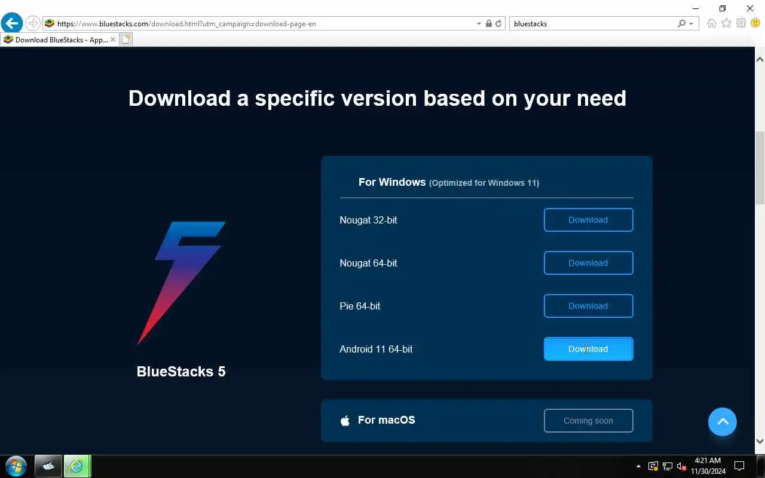Viewport: 765px width, 478px height.
Task: Open the Home page icon
Action: pyautogui.click(x=711, y=23)
